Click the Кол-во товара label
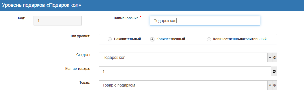 pyautogui.click(x=78, y=69)
